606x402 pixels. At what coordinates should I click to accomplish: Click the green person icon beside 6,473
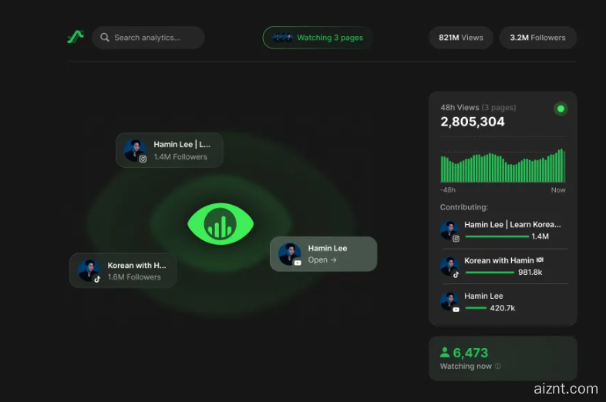[x=445, y=353]
